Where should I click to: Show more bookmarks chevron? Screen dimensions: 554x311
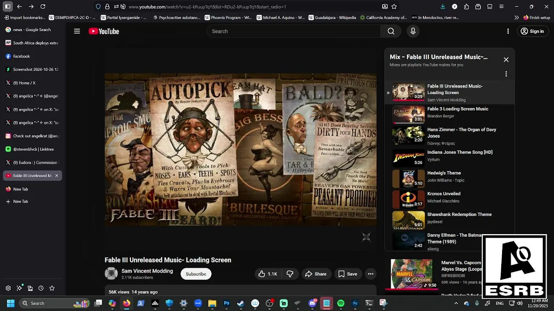click(x=516, y=18)
